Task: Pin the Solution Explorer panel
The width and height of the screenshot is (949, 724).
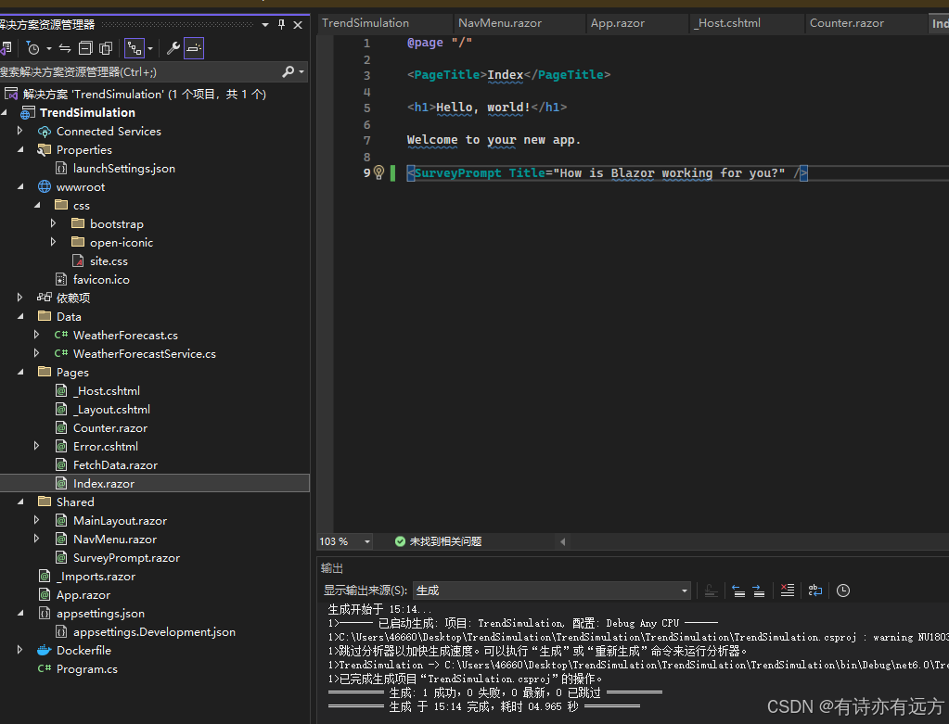Action: click(281, 25)
